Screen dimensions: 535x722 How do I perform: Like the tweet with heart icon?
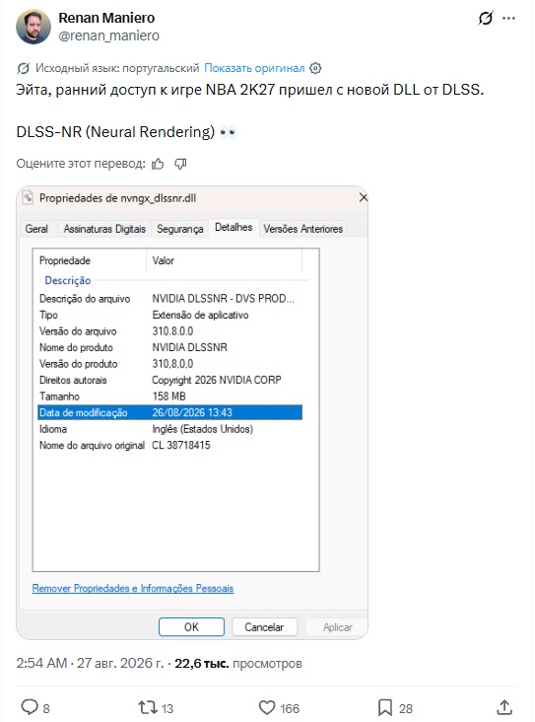[267, 707]
